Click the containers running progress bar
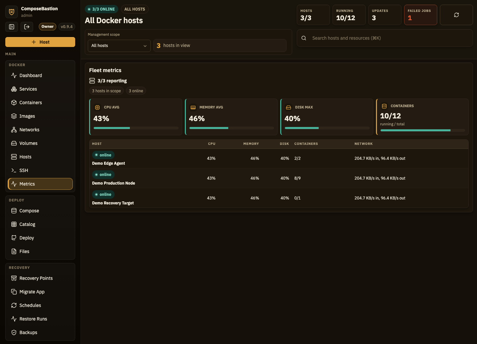 [423, 130]
